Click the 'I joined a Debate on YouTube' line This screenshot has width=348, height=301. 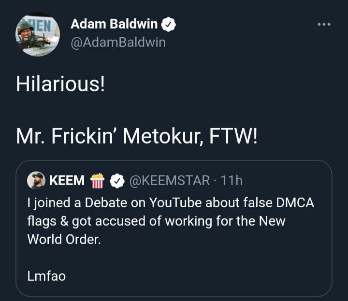tap(171, 203)
